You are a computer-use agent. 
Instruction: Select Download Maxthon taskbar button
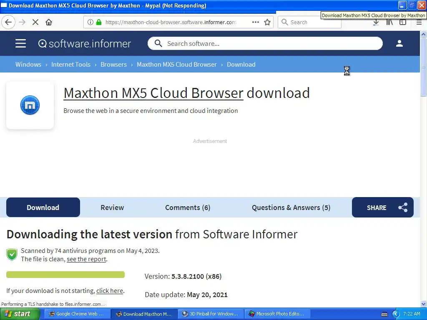pyautogui.click(x=144, y=314)
